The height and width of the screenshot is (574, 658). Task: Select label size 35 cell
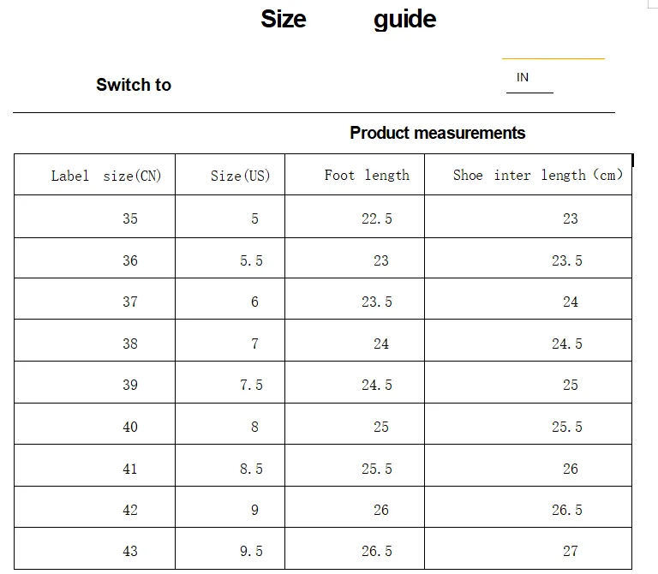pos(94,217)
